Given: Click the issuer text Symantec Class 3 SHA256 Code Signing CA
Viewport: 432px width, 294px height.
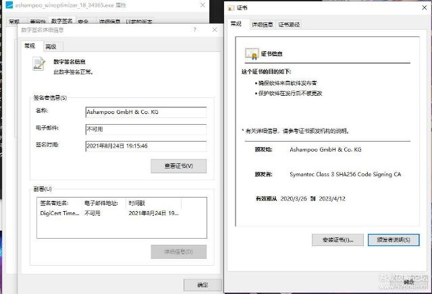Looking at the screenshot, I should point(345,174).
